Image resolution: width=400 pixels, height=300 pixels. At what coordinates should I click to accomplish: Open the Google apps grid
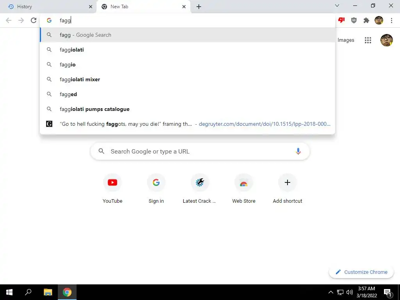point(368,40)
